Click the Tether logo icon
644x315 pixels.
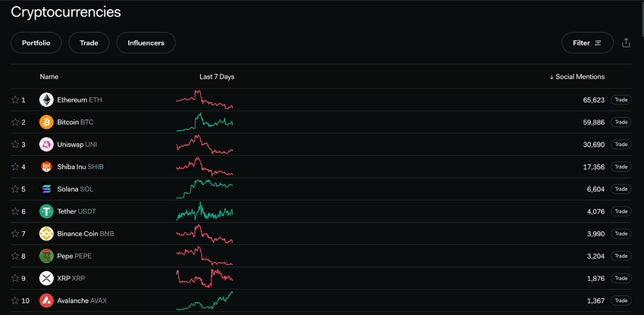pos(46,211)
